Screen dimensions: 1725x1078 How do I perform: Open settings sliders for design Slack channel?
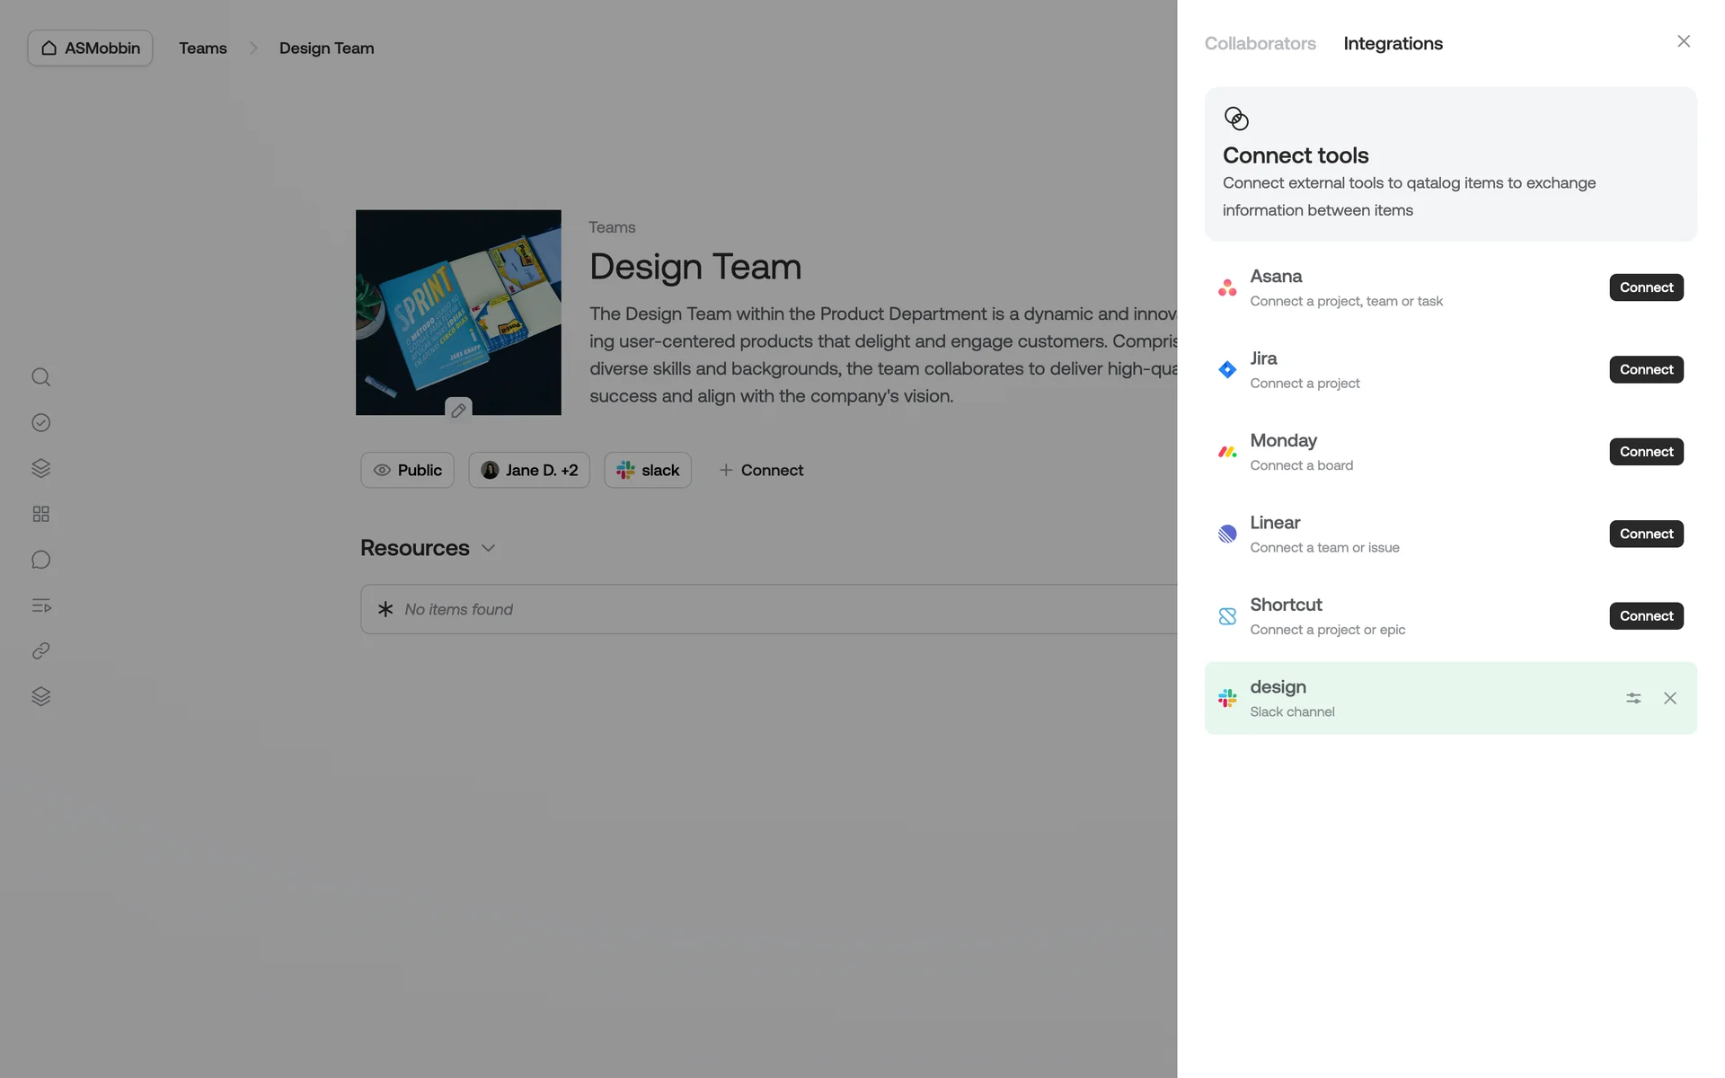coord(1633,698)
